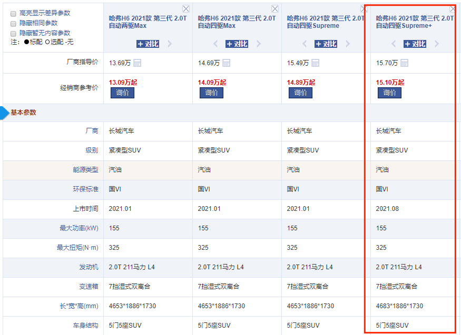461x335 pixels.
Task: Click the 级别 row label
Action: point(92,150)
